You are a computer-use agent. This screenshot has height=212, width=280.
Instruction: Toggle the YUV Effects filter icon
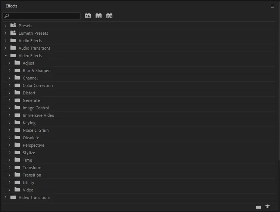pos(109,16)
